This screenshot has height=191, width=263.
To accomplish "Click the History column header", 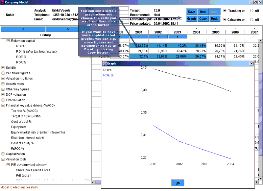I will 45,35.
